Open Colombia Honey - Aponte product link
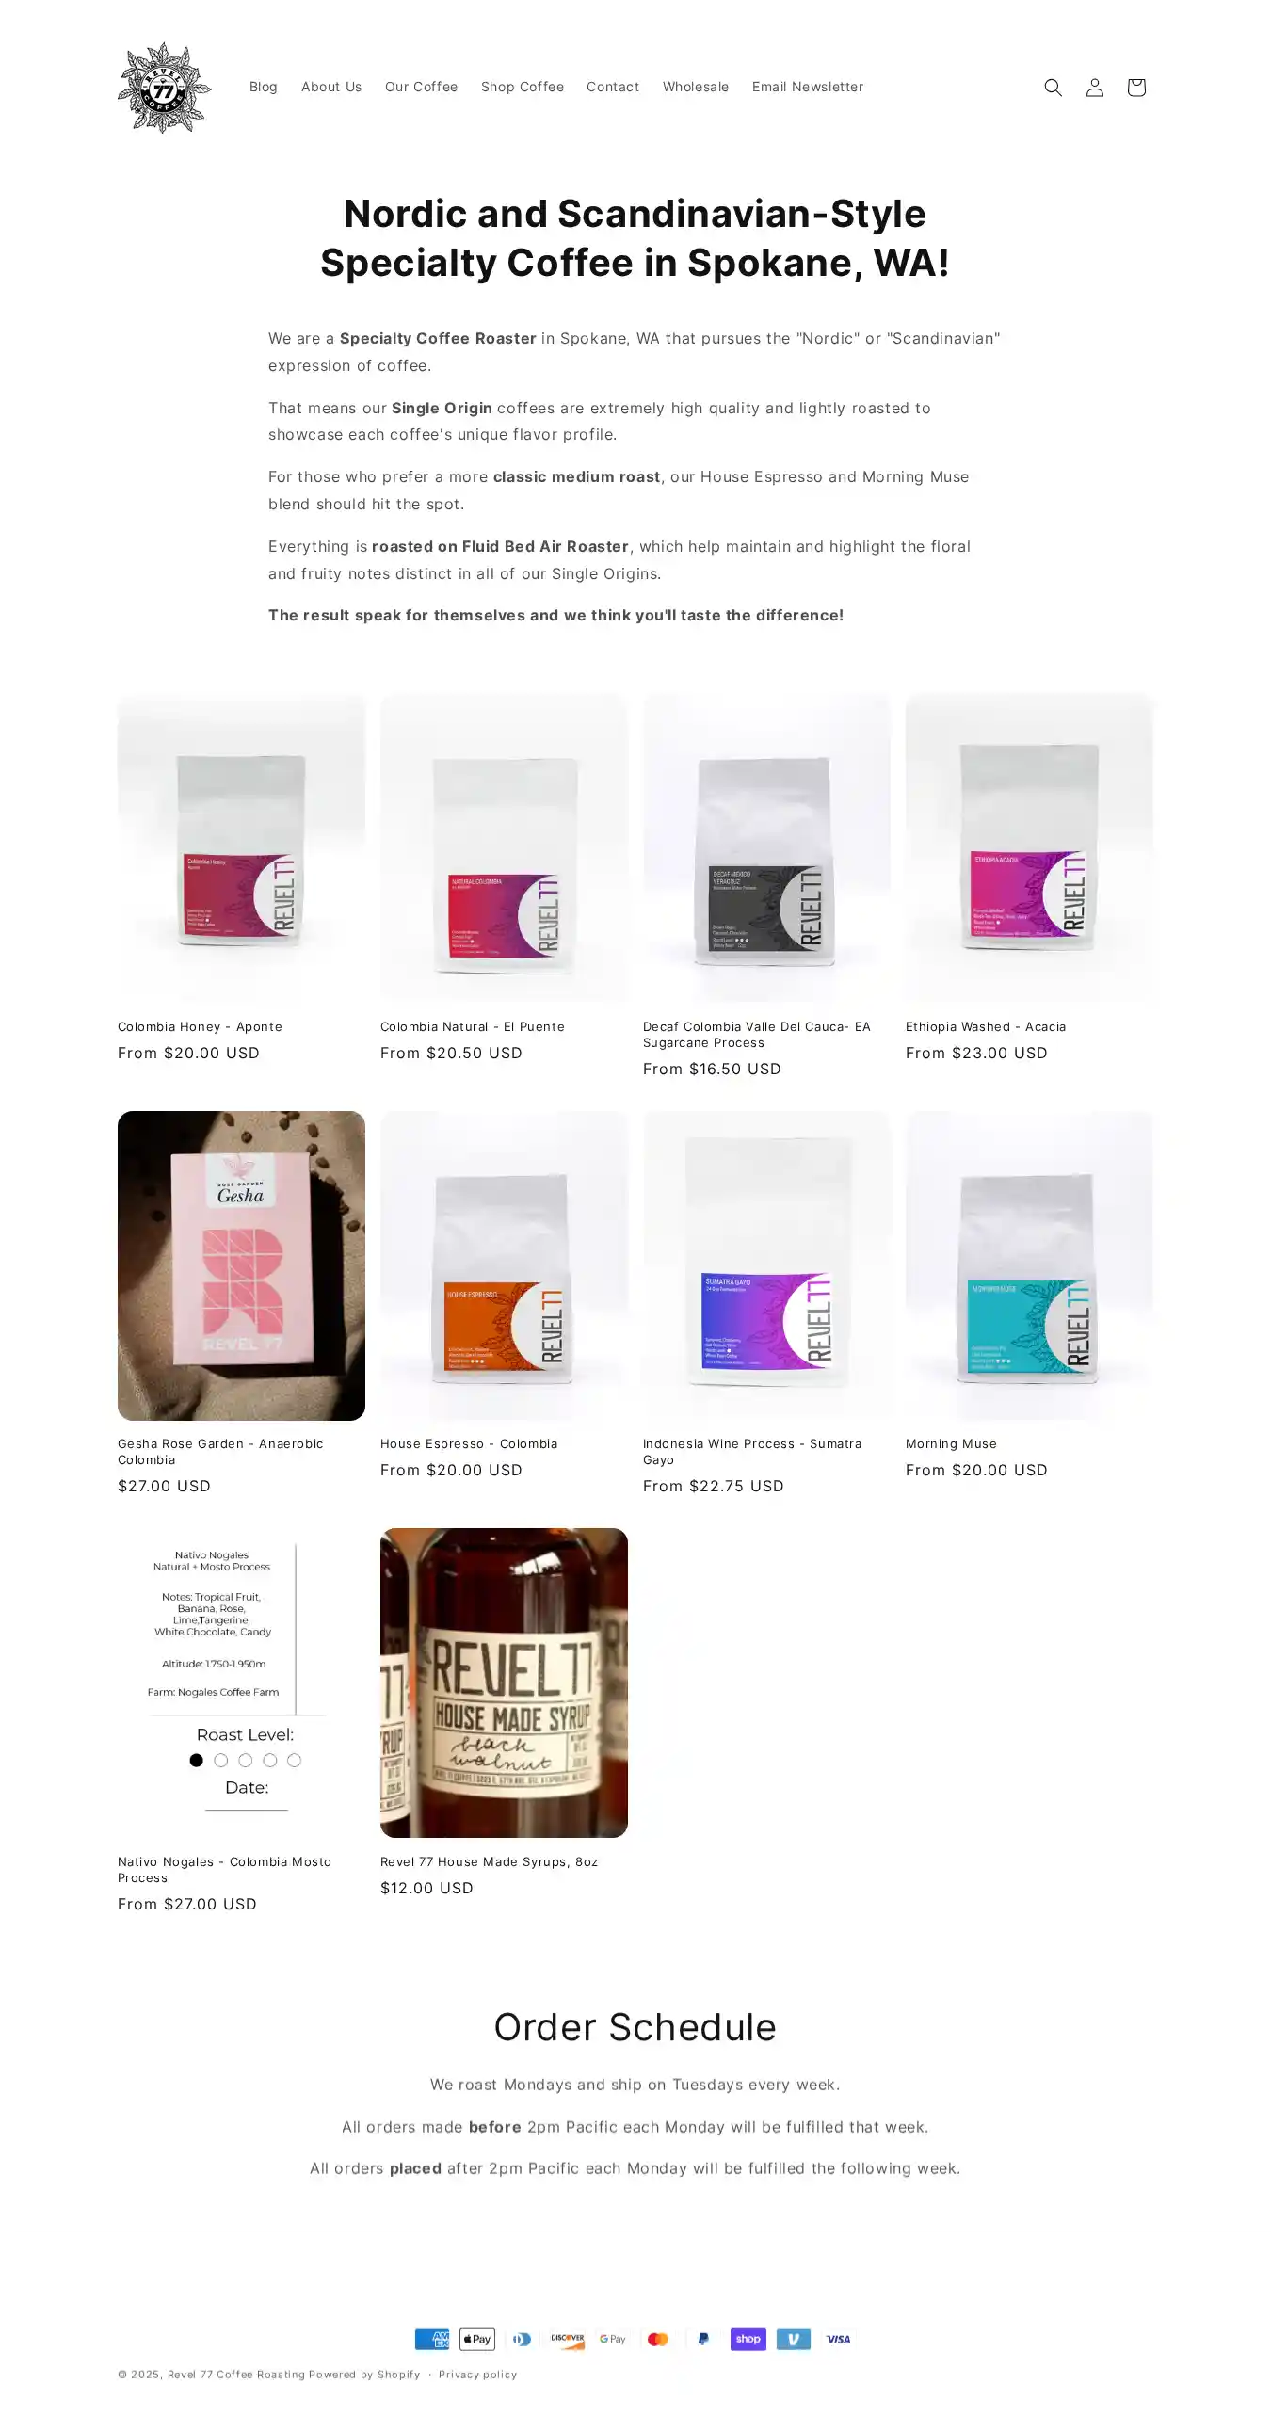 click(201, 1026)
